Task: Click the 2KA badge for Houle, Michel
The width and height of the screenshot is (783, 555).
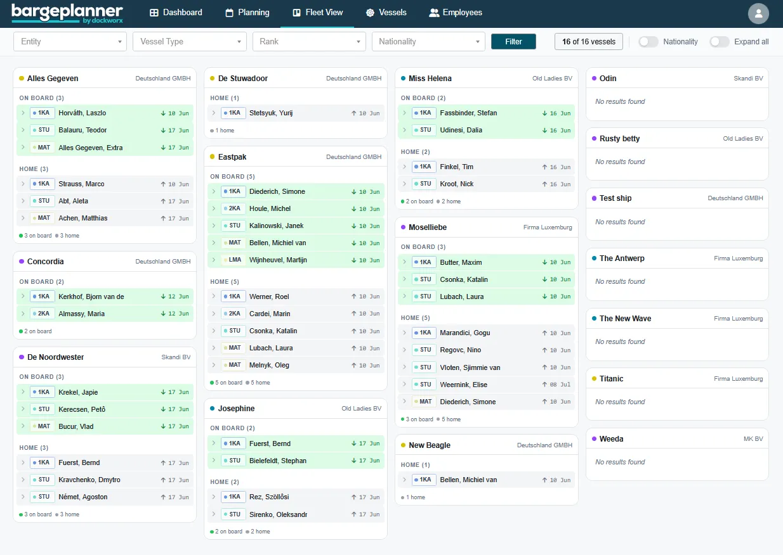Action: (234, 209)
